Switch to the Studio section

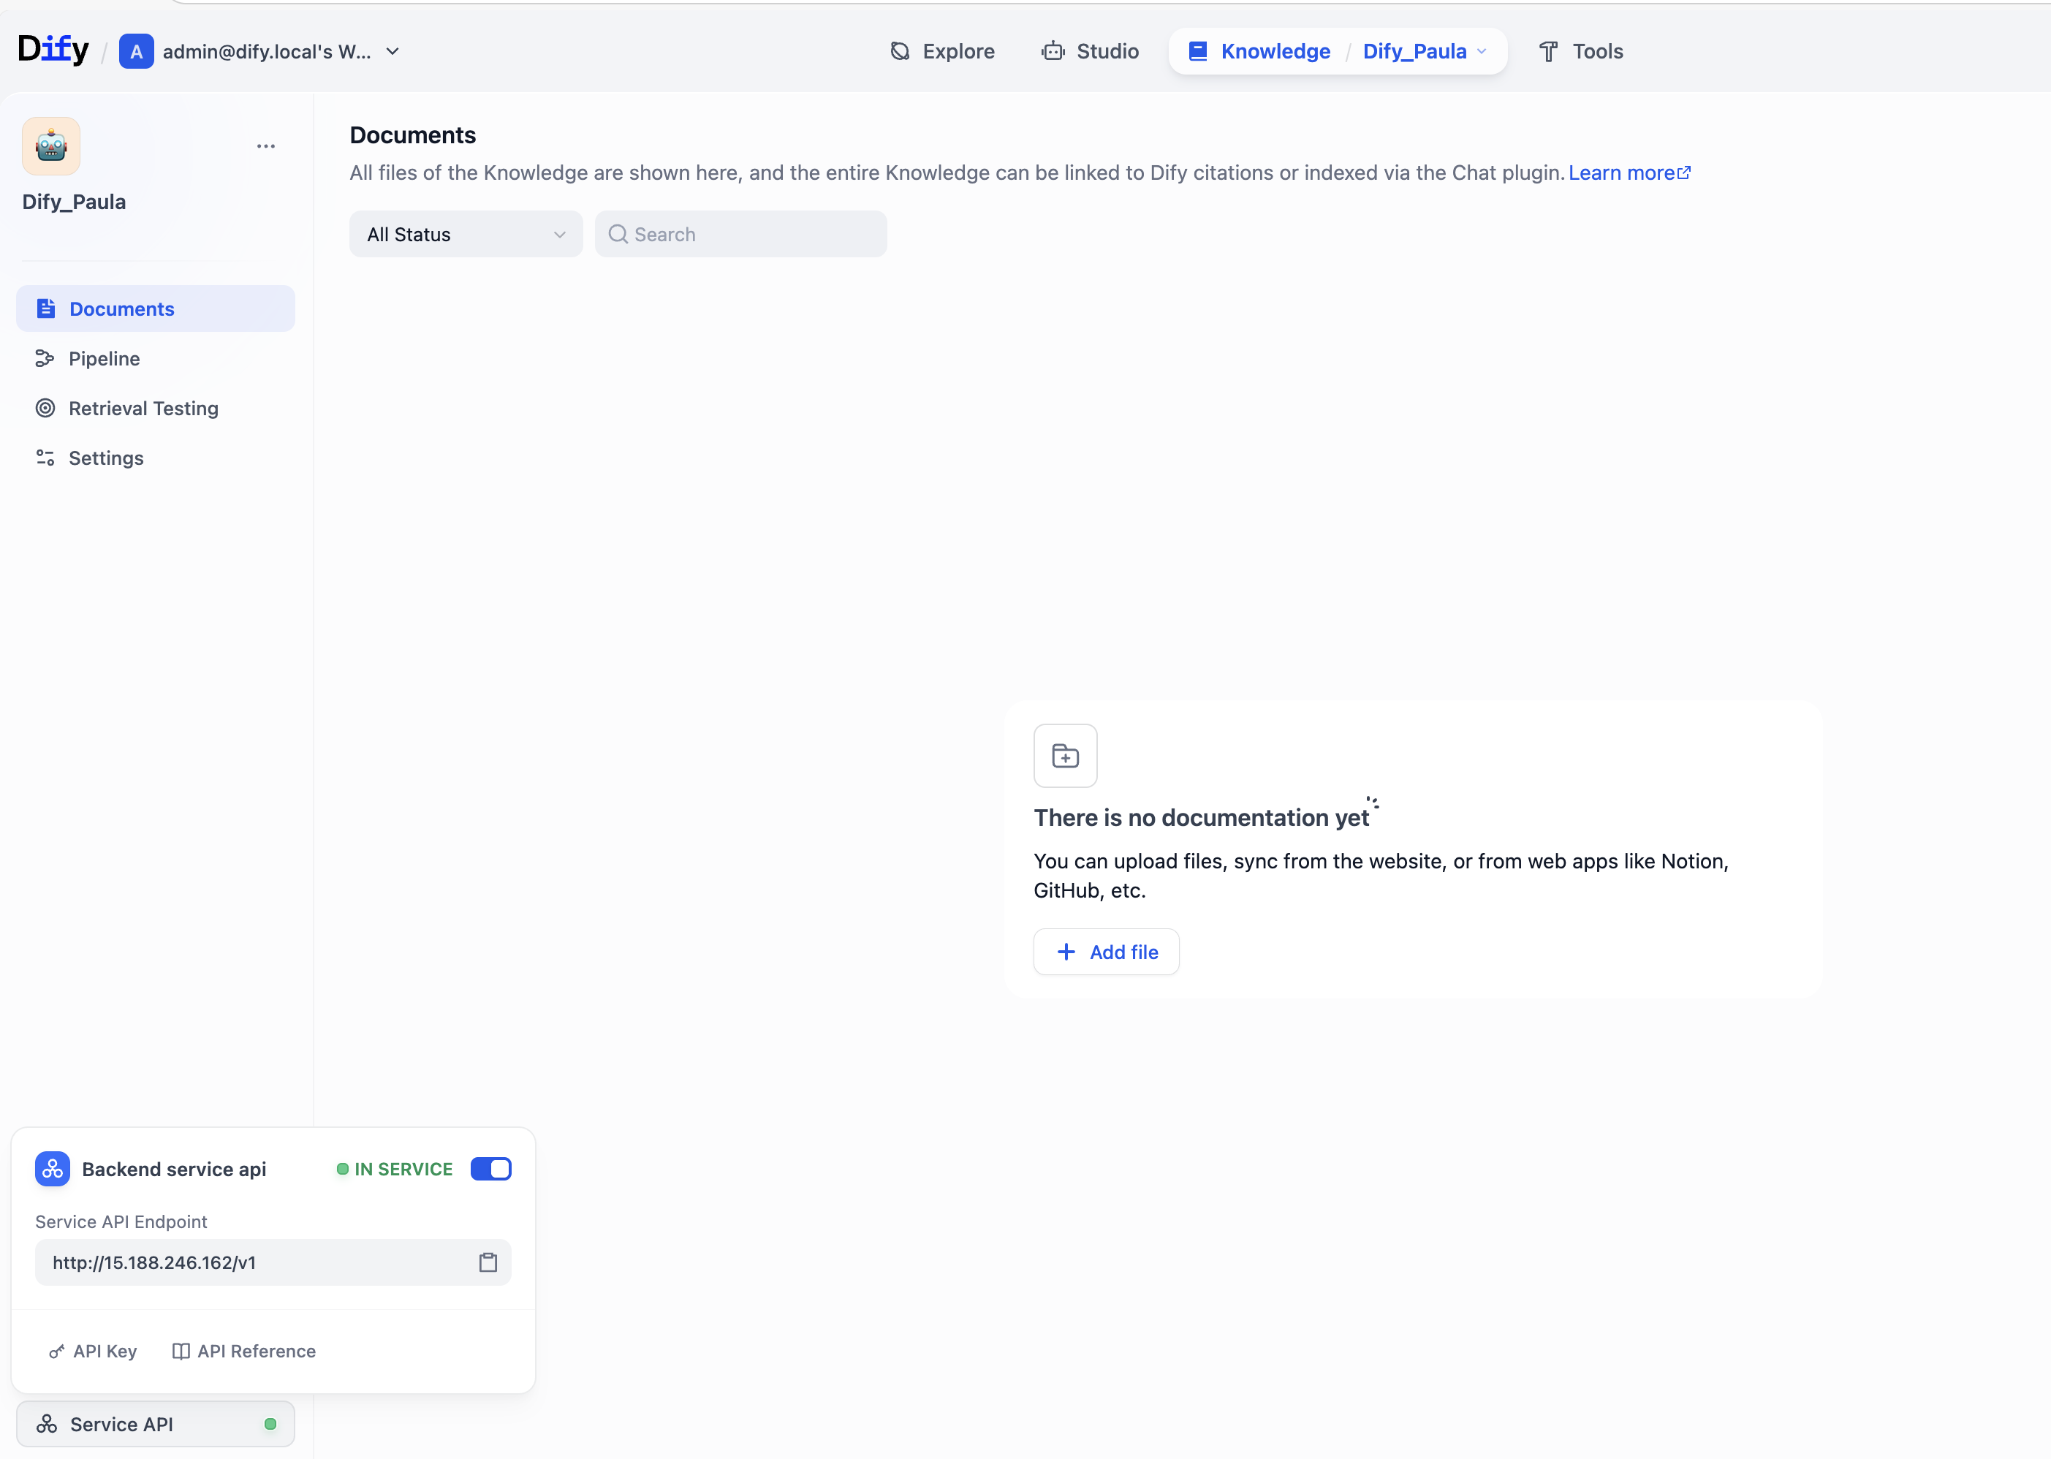click(1090, 51)
